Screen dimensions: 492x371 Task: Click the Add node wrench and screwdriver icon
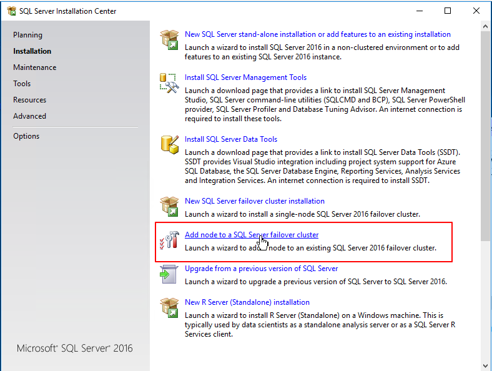(x=169, y=240)
